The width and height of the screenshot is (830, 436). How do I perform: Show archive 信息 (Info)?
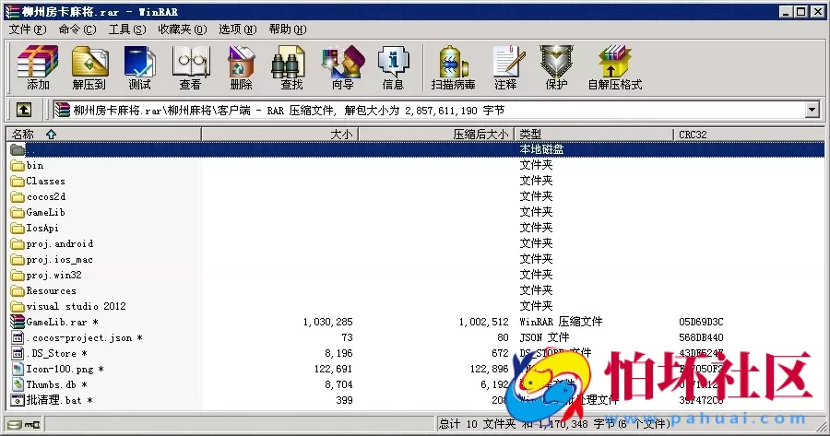[x=393, y=67]
